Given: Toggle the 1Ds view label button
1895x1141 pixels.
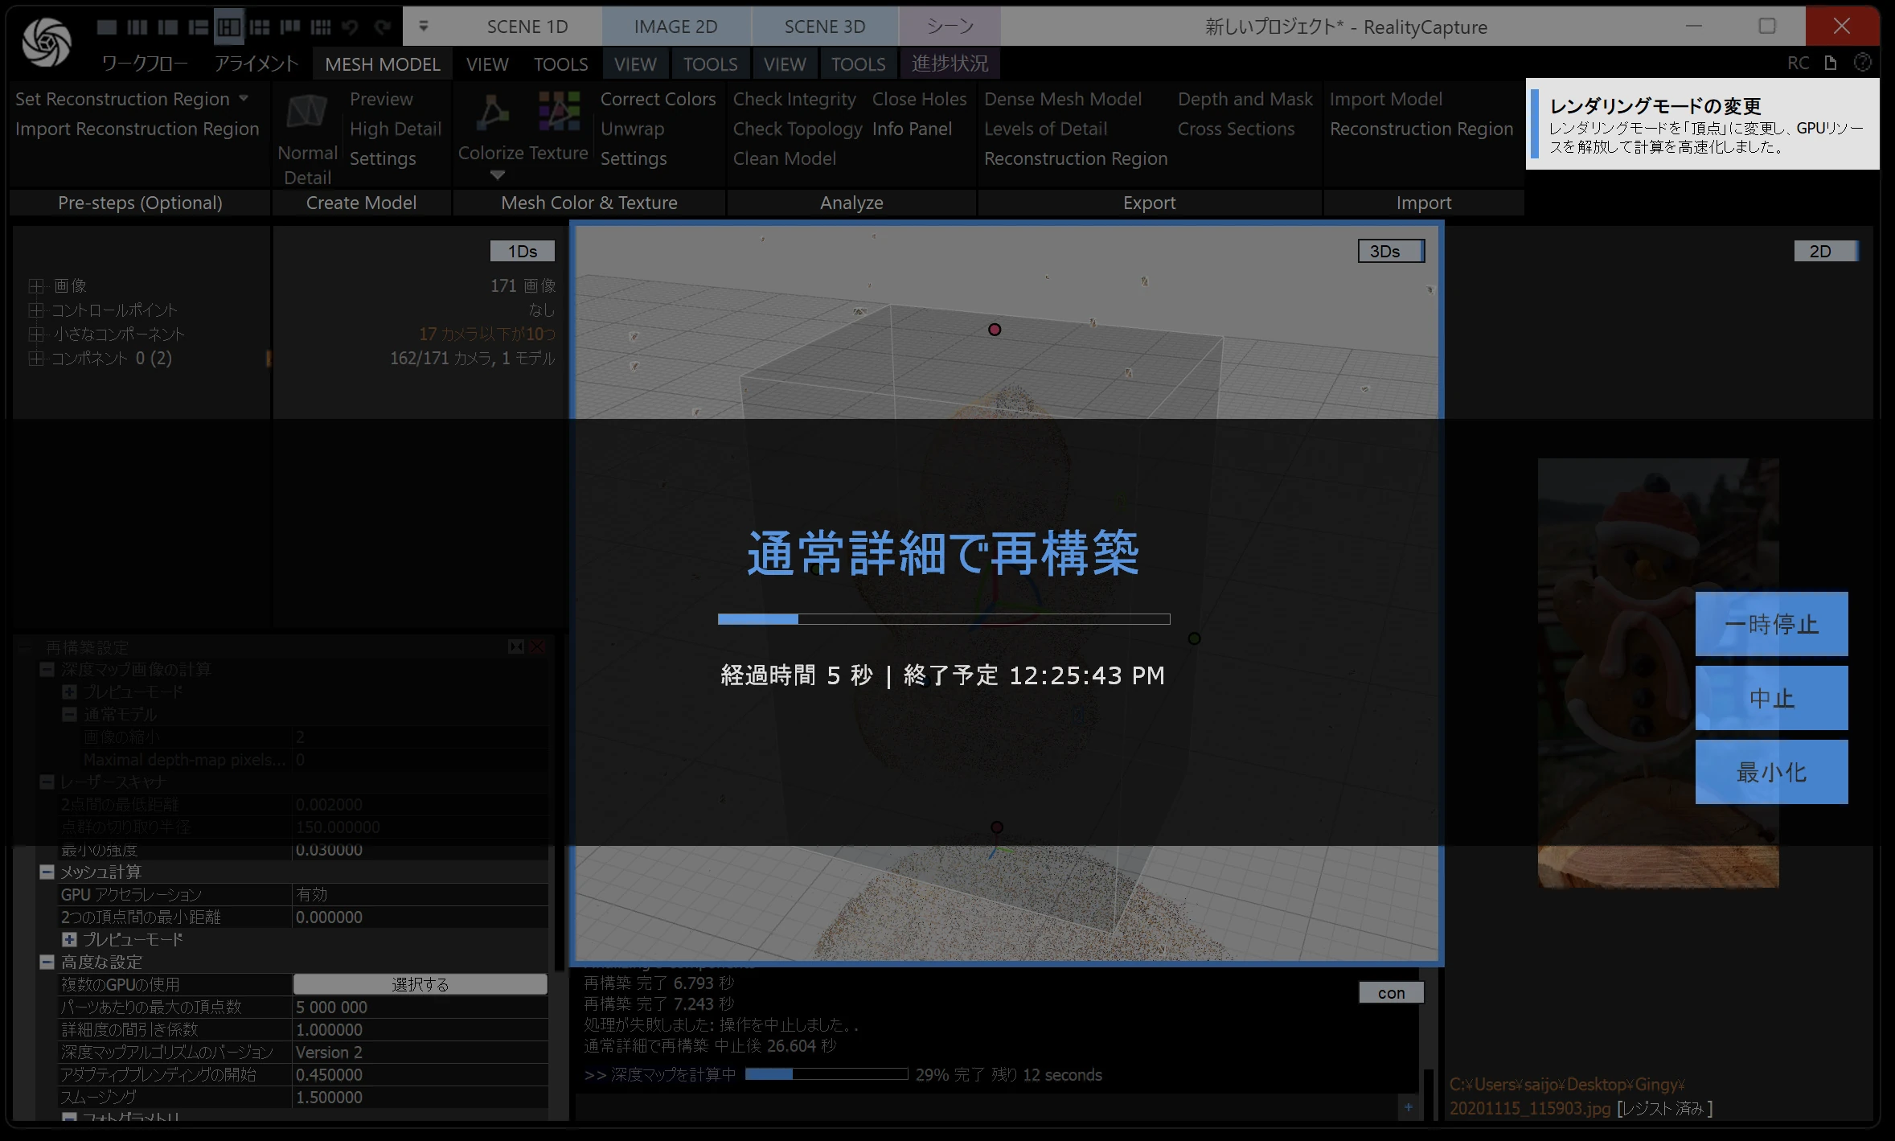Looking at the screenshot, I should click(523, 252).
